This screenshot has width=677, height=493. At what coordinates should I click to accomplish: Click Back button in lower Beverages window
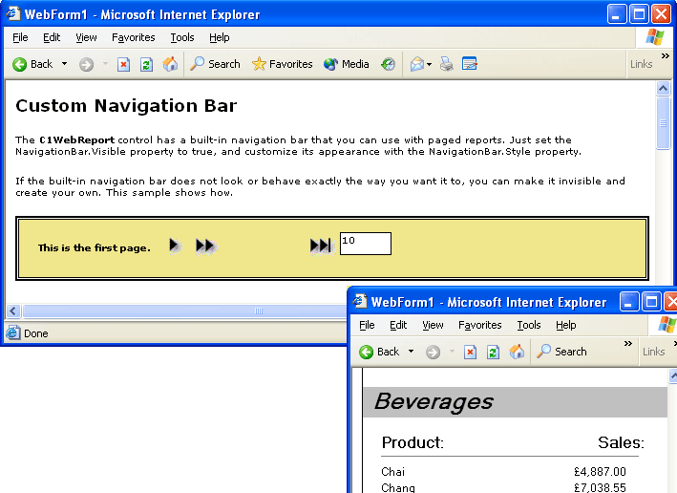pyautogui.click(x=379, y=352)
